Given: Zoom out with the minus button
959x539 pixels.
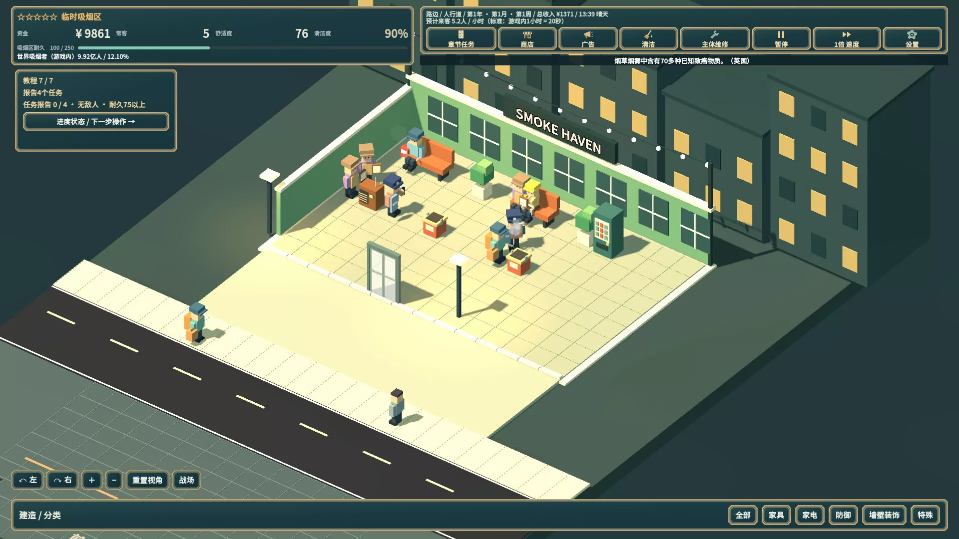Looking at the screenshot, I should coord(114,480).
